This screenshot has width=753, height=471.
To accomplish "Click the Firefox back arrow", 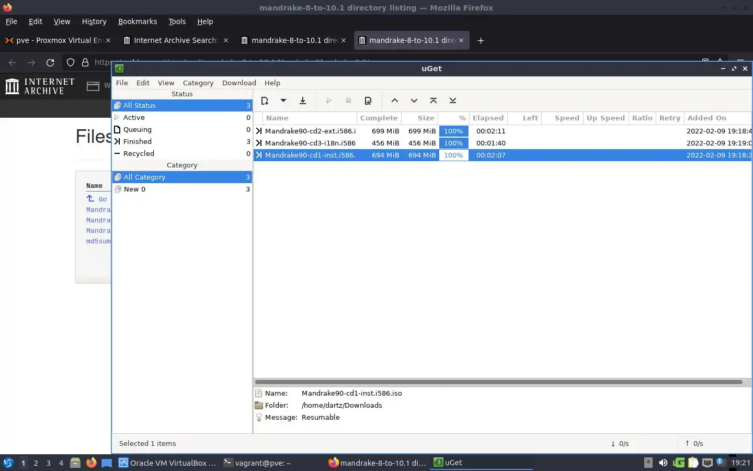I will [13, 62].
